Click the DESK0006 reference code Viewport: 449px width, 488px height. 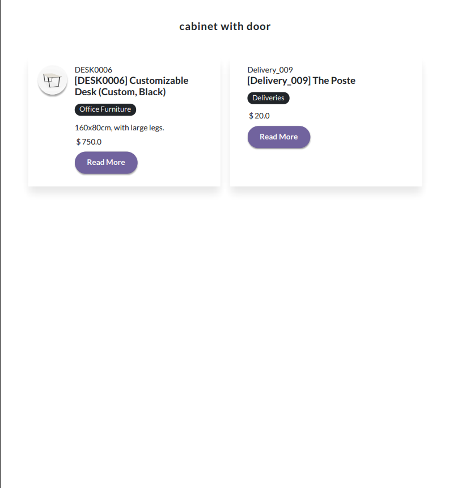tap(94, 70)
